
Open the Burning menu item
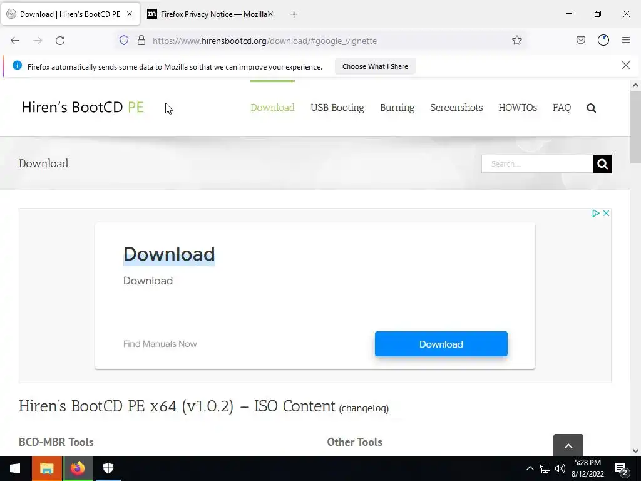397,108
